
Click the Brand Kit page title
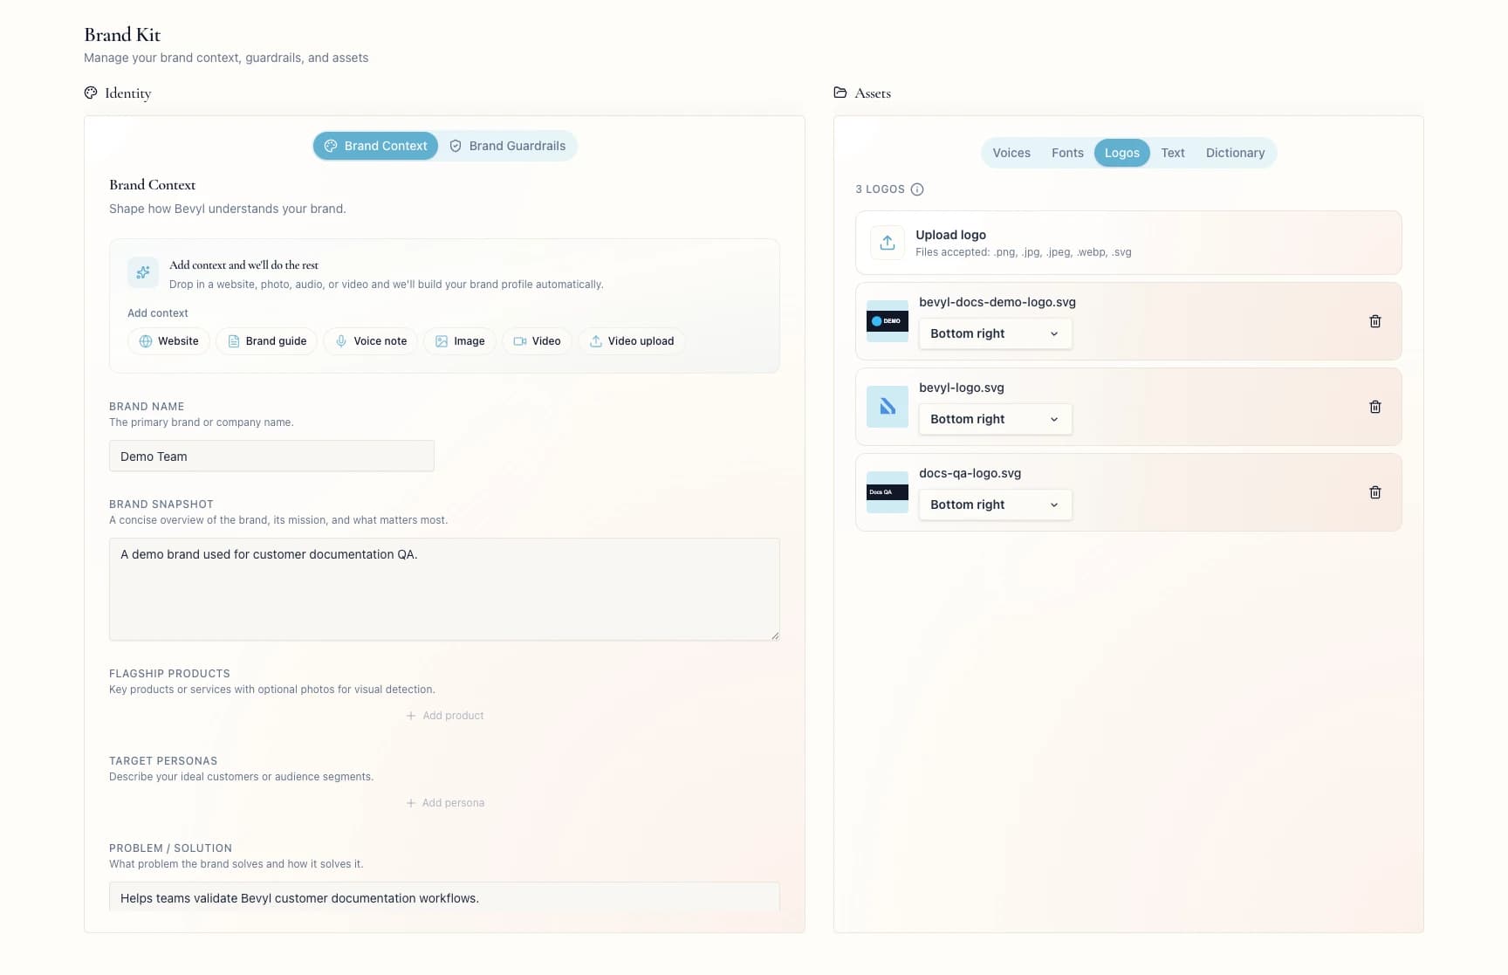click(122, 35)
